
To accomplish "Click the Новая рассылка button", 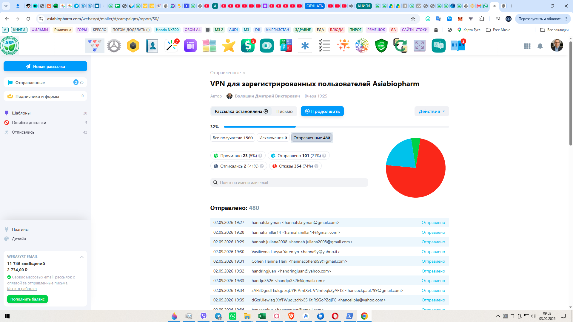I will pyautogui.click(x=45, y=66).
